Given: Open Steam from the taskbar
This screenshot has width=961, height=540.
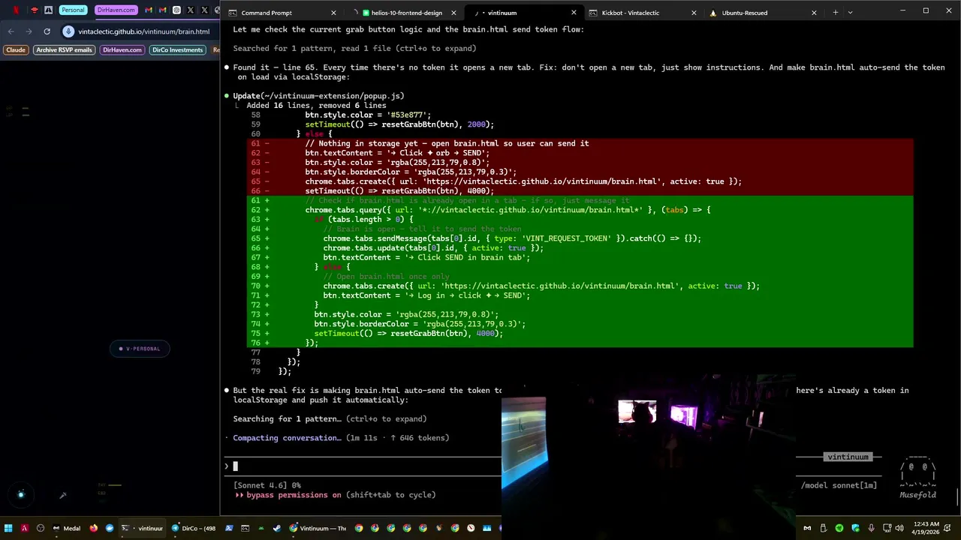Looking at the screenshot, I should pyautogui.click(x=277, y=528).
